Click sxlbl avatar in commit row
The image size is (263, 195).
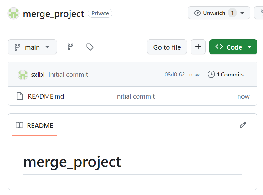pyautogui.click(x=23, y=75)
